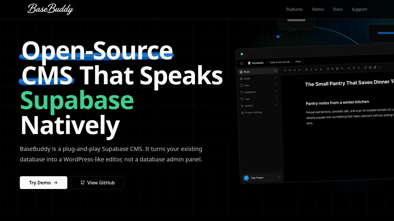Image resolution: width=394 pixels, height=221 pixels.
Task: Click the paragraph text icon in editor toolbar
Action: pyautogui.click(x=285, y=70)
